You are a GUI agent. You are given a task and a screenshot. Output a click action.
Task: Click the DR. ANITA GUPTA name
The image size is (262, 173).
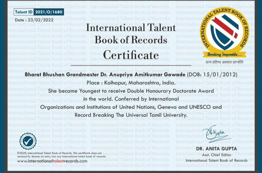point(216,149)
